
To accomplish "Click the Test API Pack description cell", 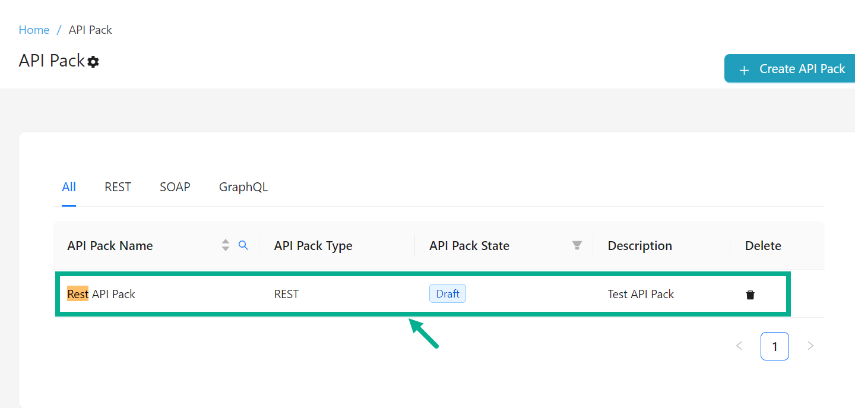I will (641, 294).
